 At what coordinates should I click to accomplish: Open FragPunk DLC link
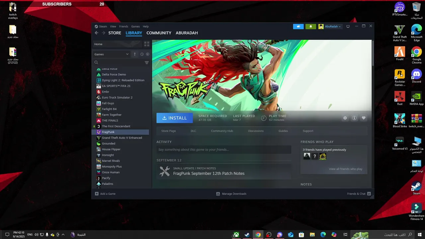point(193,131)
